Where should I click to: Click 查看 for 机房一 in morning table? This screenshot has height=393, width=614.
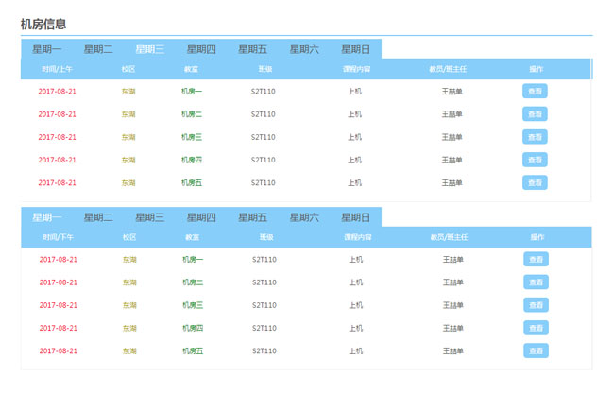pyautogui.click(x=535, y=92)
